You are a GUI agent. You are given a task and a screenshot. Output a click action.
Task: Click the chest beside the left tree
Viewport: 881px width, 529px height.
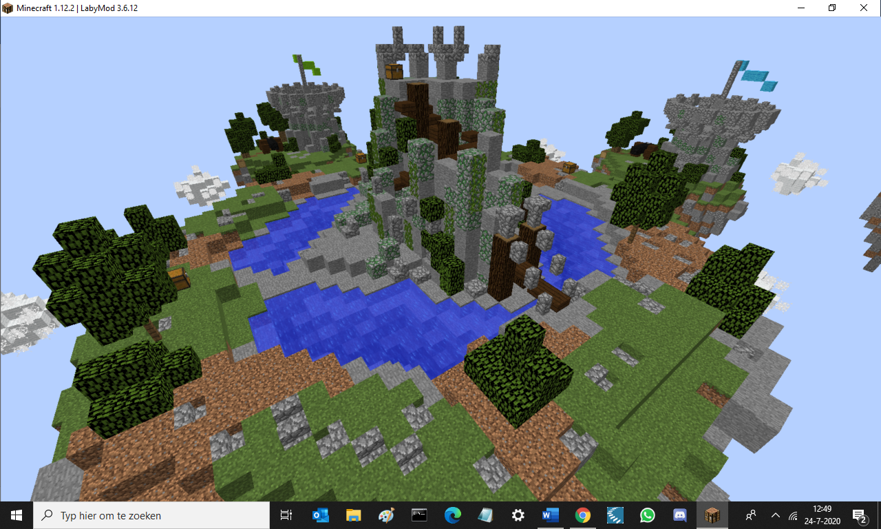[178, 278]
